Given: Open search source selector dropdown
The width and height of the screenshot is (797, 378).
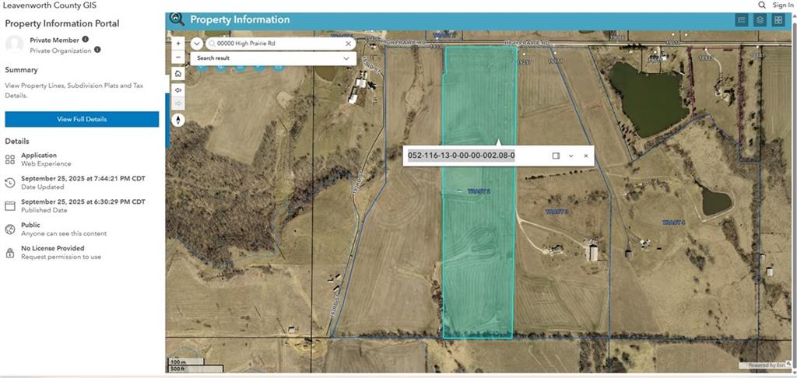Looking at the screenshot, I should tap(196, 44).
